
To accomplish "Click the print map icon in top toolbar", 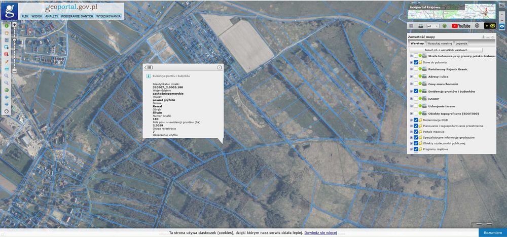I will click(421, 26).
